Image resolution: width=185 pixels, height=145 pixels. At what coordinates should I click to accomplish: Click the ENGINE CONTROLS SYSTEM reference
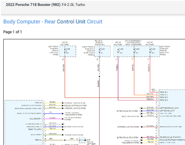point(76,105)
